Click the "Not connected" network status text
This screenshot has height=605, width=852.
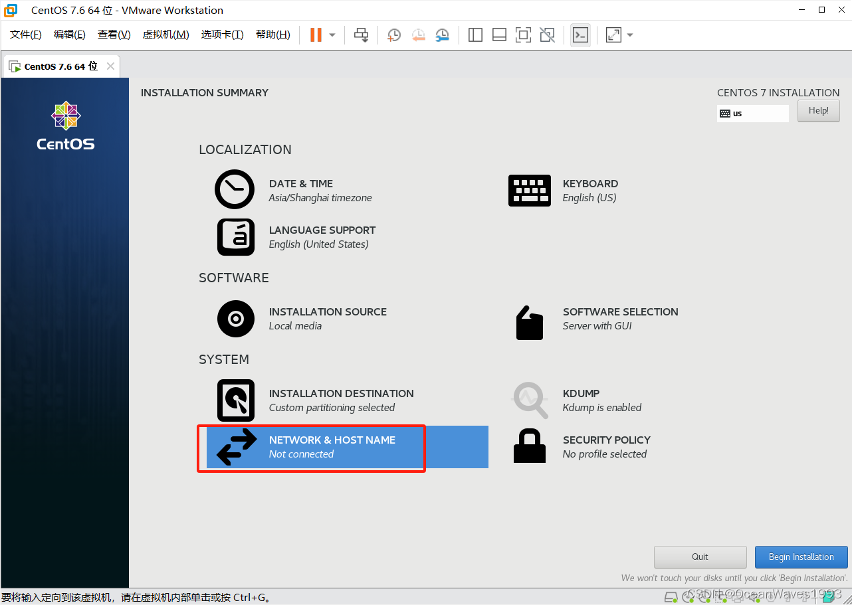[301, 454]
